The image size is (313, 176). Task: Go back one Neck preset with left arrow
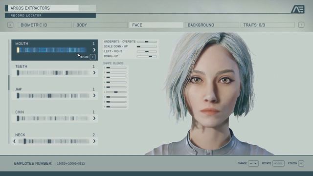click(14, 141)
